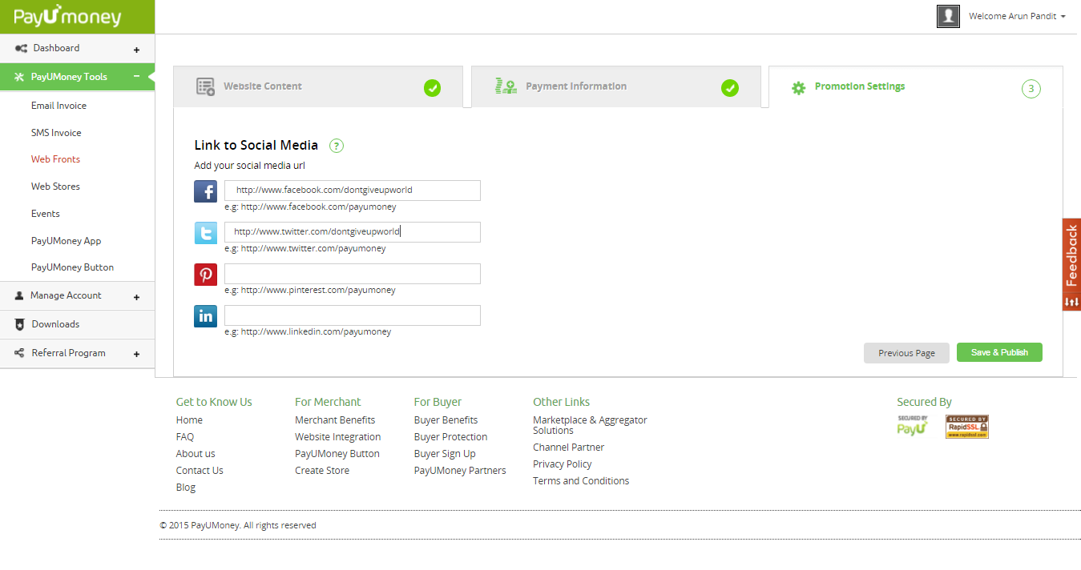Open Buyer Benefits link
This screenshot has height=570, width=1081.
(x=446, y=420)
